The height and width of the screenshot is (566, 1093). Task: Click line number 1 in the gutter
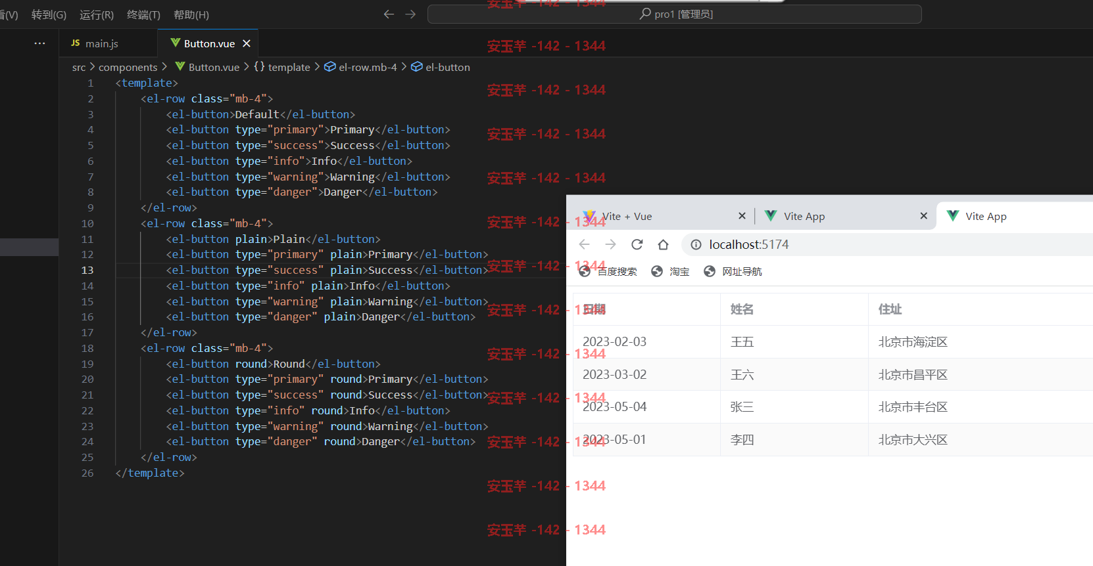click(91, 83)
